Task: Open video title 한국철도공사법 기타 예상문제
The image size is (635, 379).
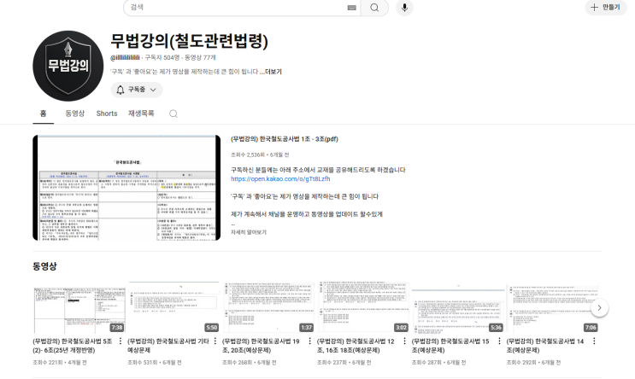Action: [168, 346]
